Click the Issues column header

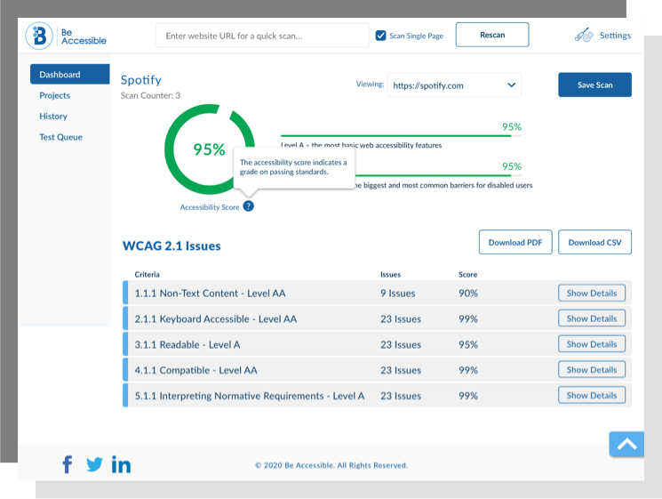[390, 274]
